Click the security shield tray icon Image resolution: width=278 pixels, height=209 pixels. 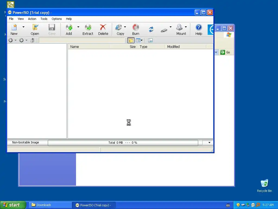tap(238, 205)
